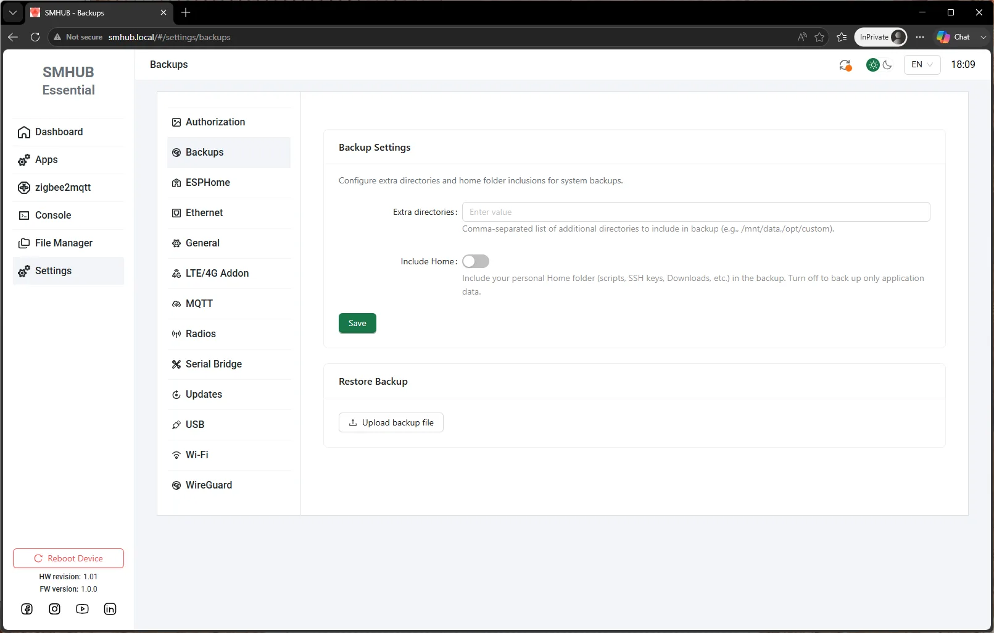Select the Backups settings tab
This screenshot has height=633, width=994.
(x=229, y=153)
